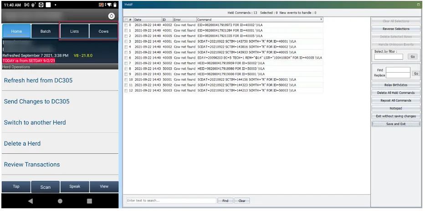Click Handle Unknown Events button
The image size is (425, 211).
396,45
